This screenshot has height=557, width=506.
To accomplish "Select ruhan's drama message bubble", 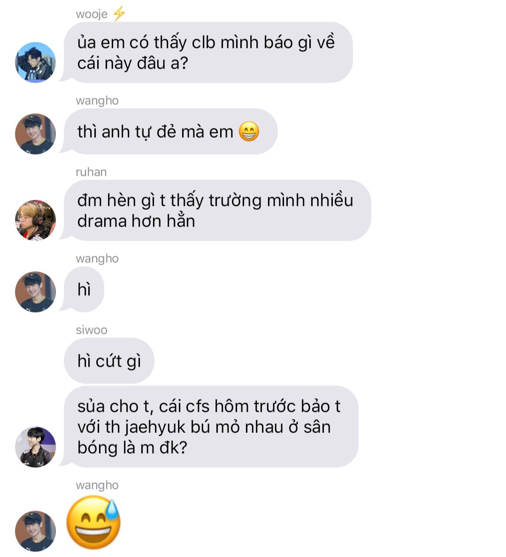I will coord(217,210).
